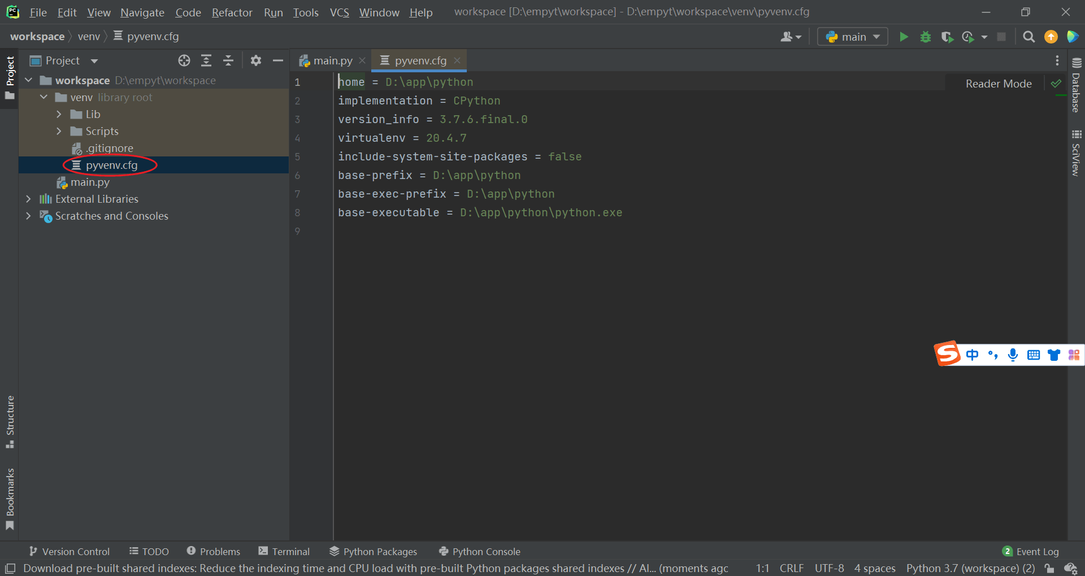Viewport: 1085px width, 576px height.
Task: Click the inspector person icon in status bar
Action: pyautogui.click(x=1071, y=568)
